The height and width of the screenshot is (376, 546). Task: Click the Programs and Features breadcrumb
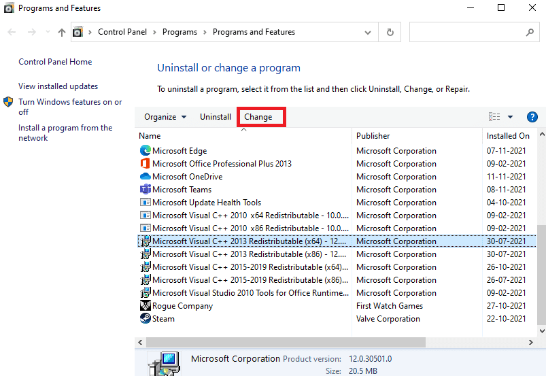(x=254, y=32)
